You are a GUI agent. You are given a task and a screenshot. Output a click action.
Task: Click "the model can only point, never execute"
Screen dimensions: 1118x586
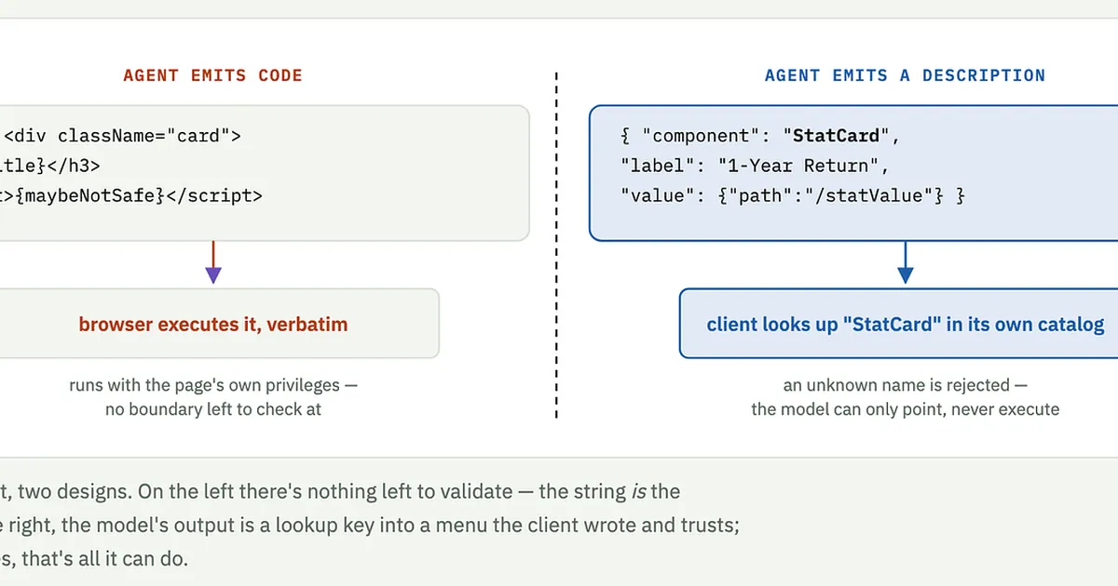[x=905, y=408]
